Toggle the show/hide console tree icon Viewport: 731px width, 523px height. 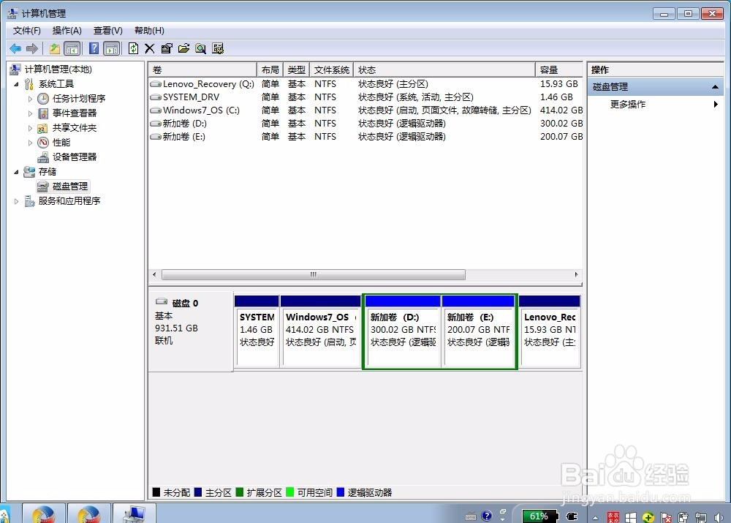72,48
